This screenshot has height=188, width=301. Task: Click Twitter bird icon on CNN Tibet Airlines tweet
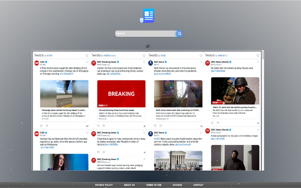[87, 62]
